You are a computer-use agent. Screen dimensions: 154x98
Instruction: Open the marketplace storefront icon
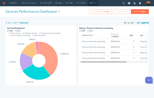coord(129,3)
